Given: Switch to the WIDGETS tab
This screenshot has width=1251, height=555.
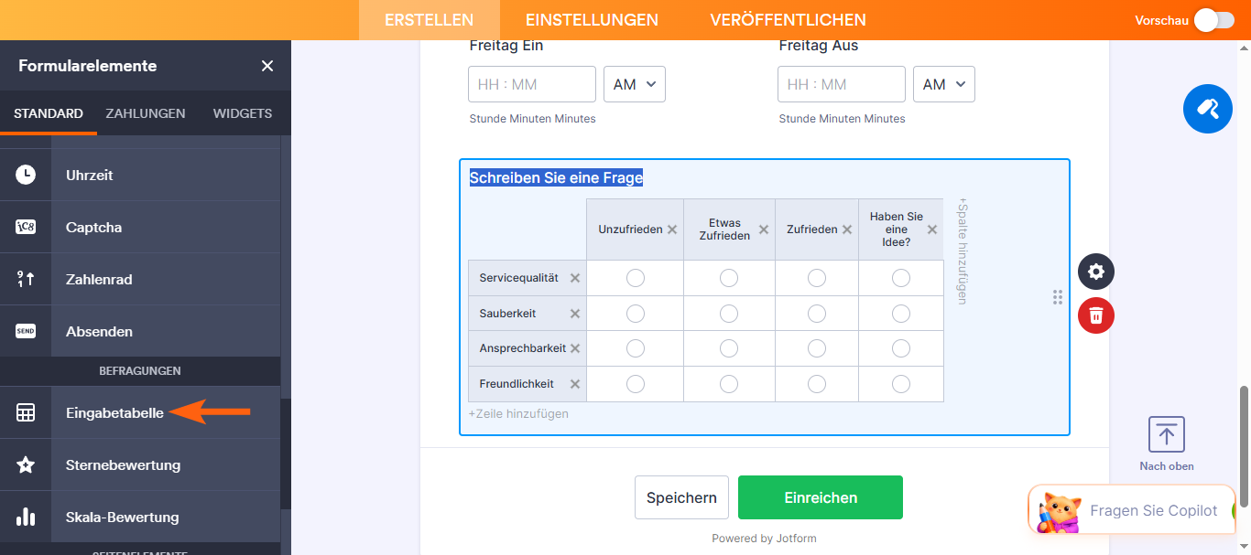Looking at the screenshot, I should coord(243,113).
